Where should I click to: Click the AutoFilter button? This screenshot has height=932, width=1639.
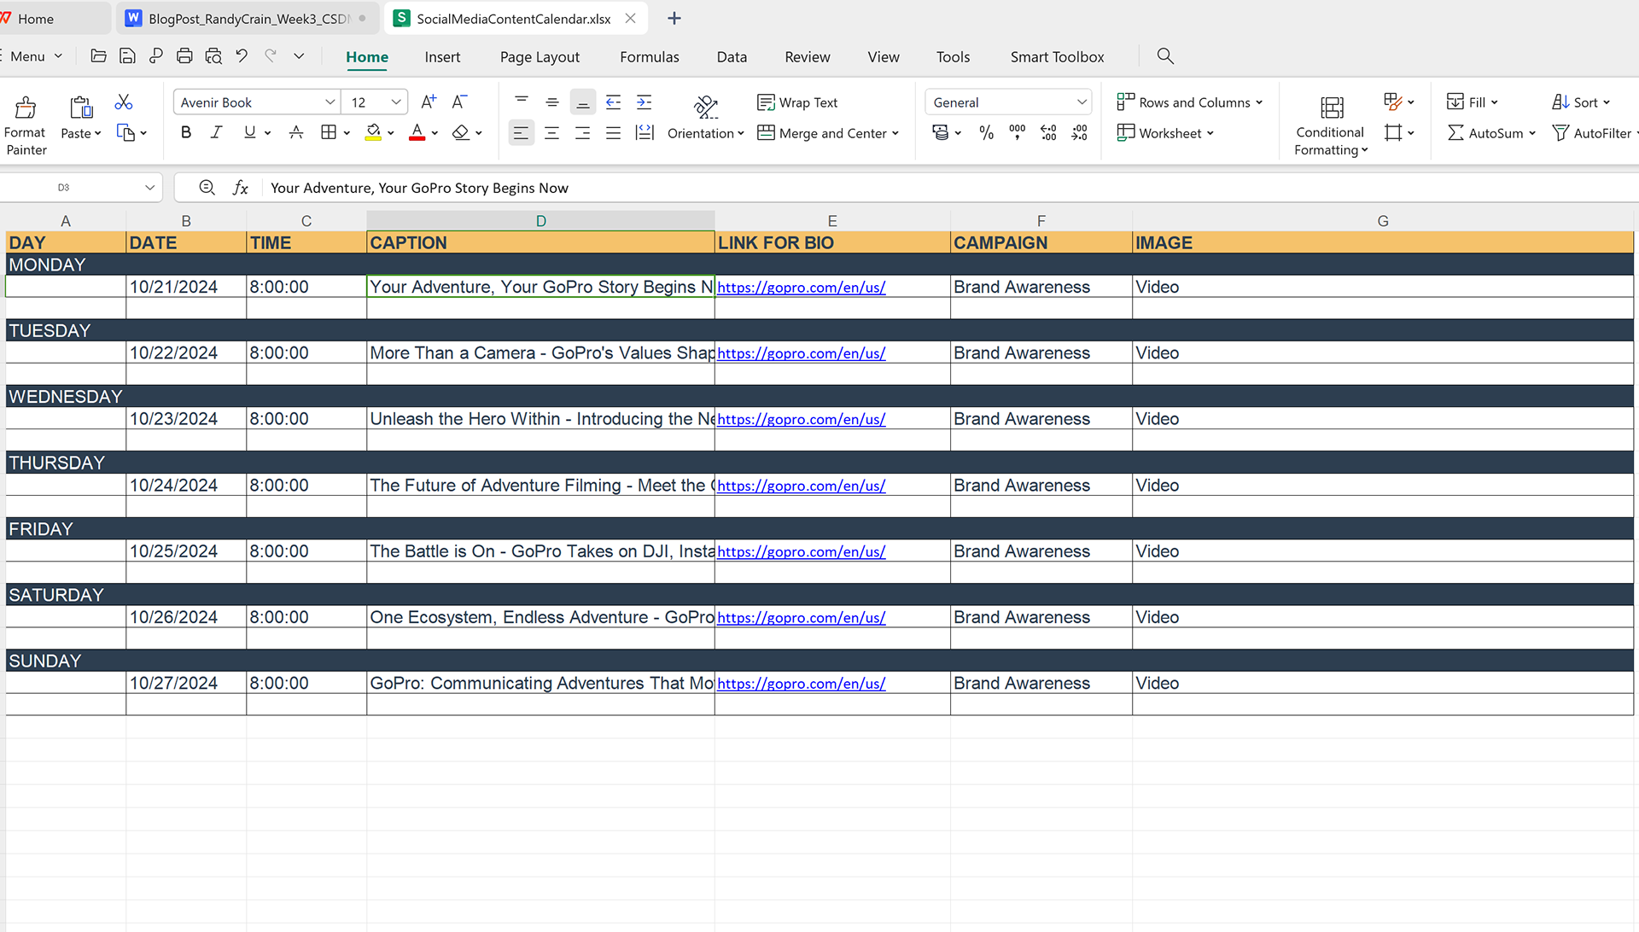click(1593, 133)
